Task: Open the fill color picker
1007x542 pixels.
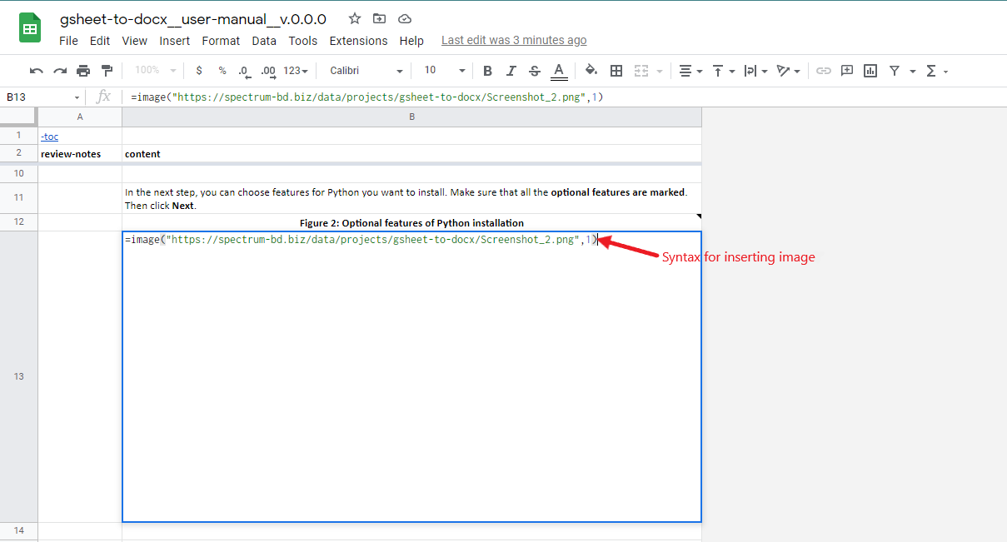Action: (x=591, y=71)
